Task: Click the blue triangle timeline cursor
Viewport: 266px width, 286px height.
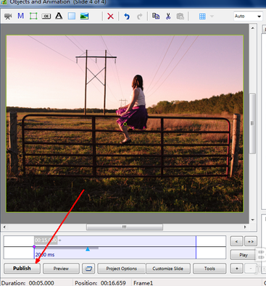Action: coord(88,249)
